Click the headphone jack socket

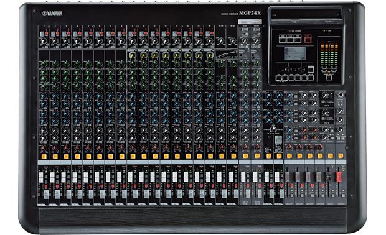click(341, 94)
